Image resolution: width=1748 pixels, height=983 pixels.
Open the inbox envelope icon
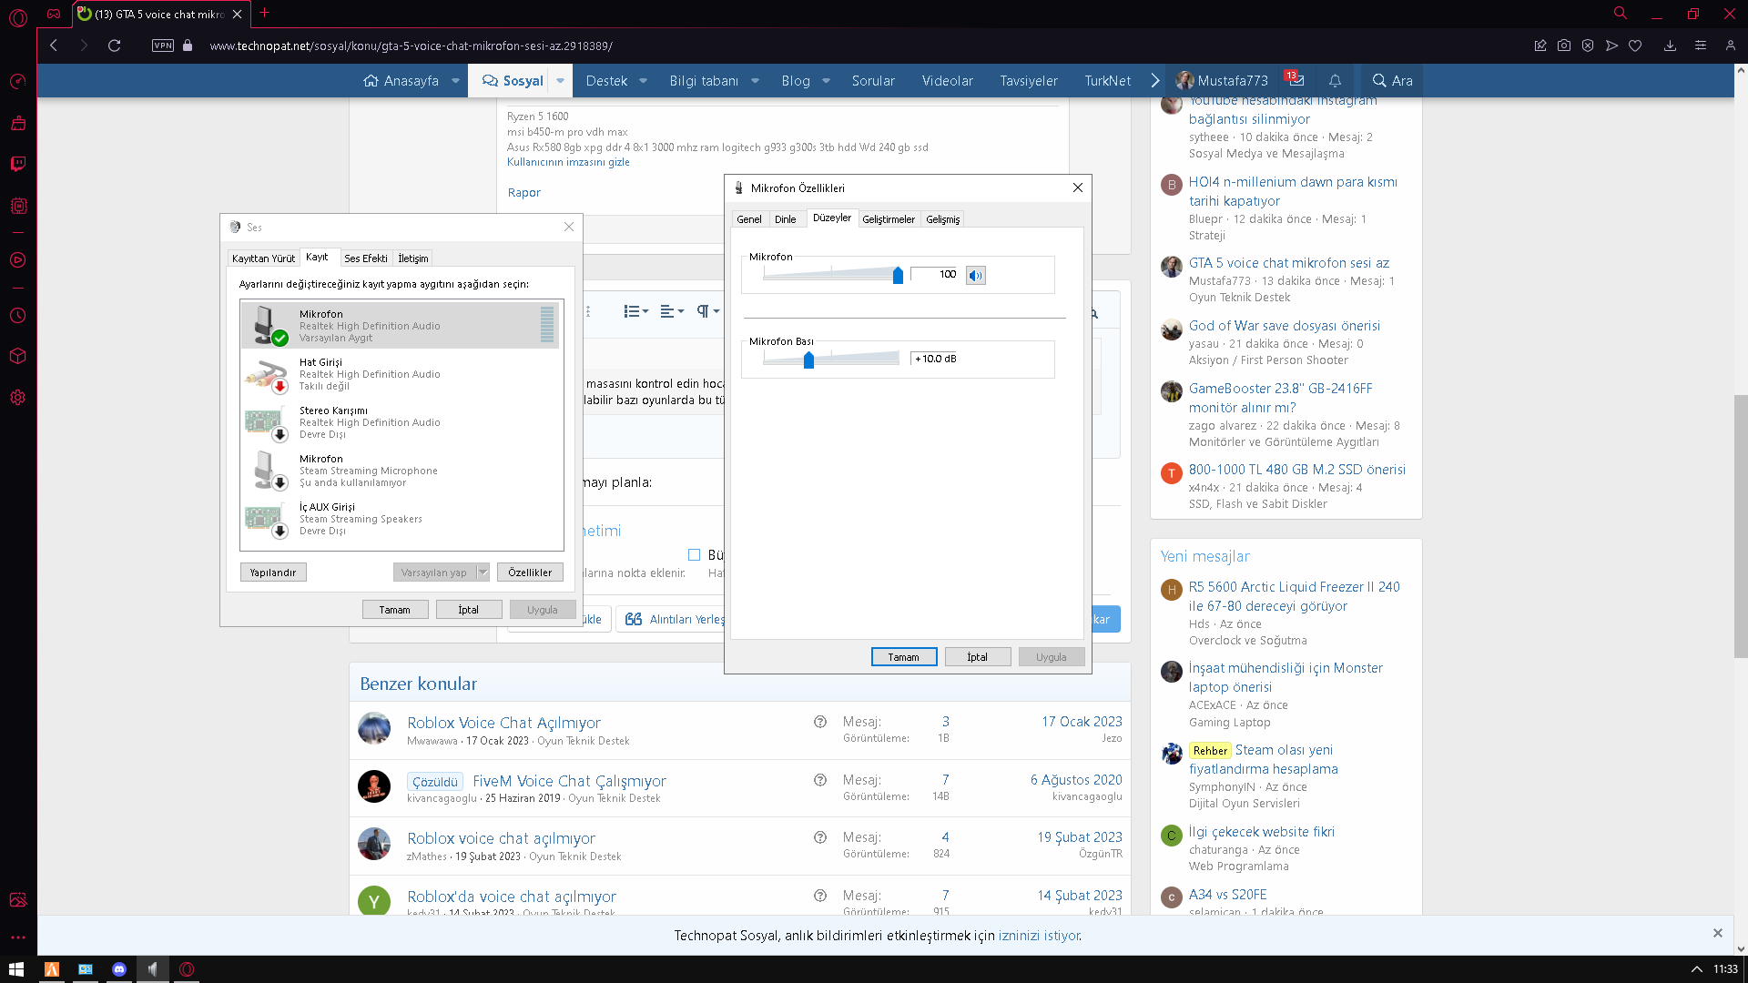[x=1296, y=80]
